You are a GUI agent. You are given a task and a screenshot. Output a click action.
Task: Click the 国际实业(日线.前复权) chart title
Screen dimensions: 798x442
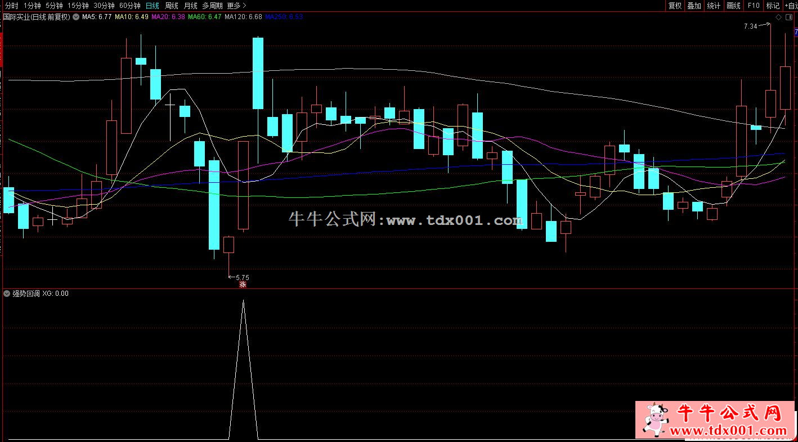(x=37, y=17)
